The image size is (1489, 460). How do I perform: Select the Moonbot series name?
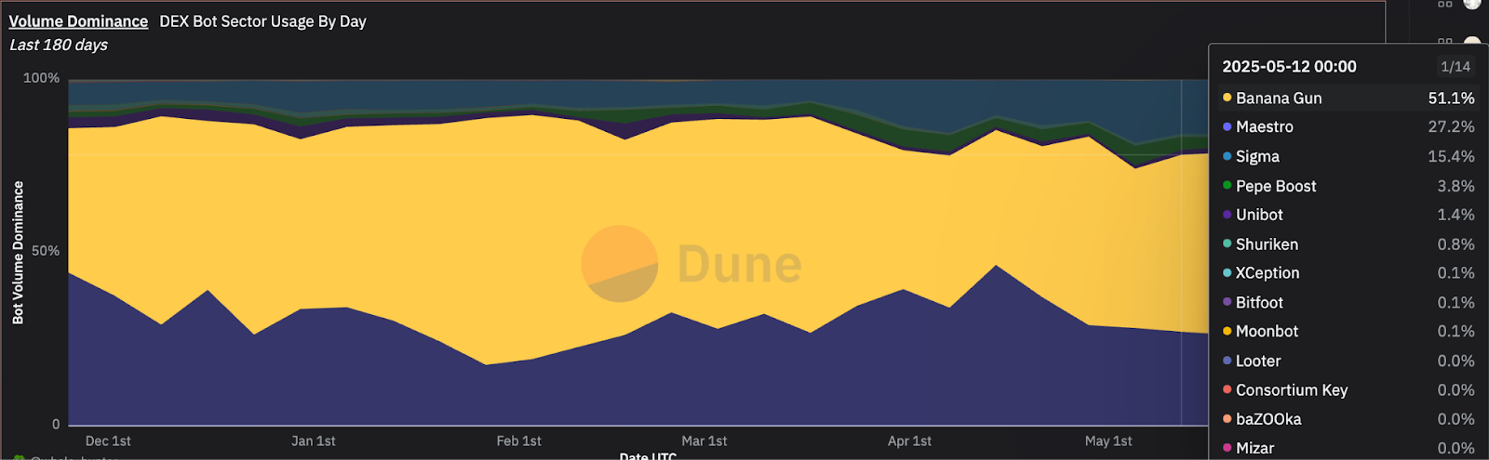point(1267,331)
